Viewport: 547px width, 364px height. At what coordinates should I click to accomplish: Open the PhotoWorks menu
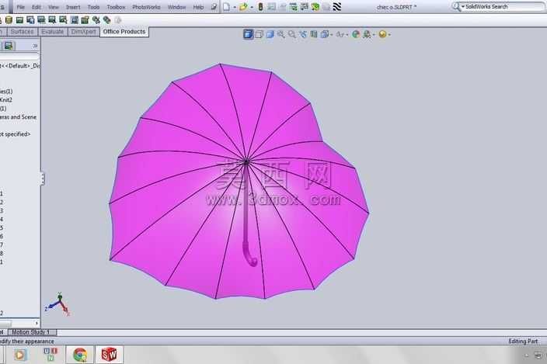[x=146, y=7]
